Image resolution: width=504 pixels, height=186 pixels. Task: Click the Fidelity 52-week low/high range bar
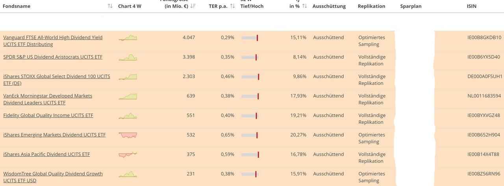coord(250,116)
